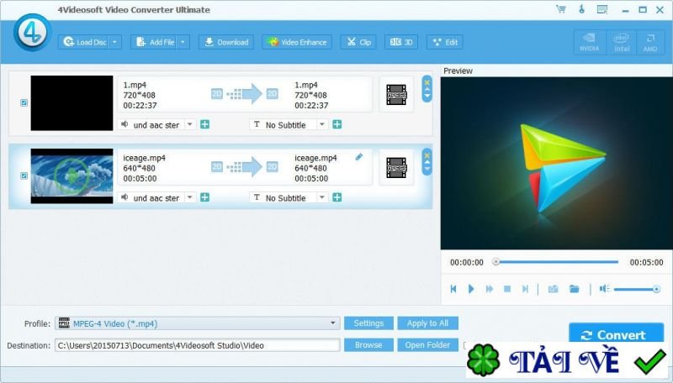The image size is (673, 383).
Task: Mute the 1.mp4 audio speaker icon
Action: tap(125, 124)
